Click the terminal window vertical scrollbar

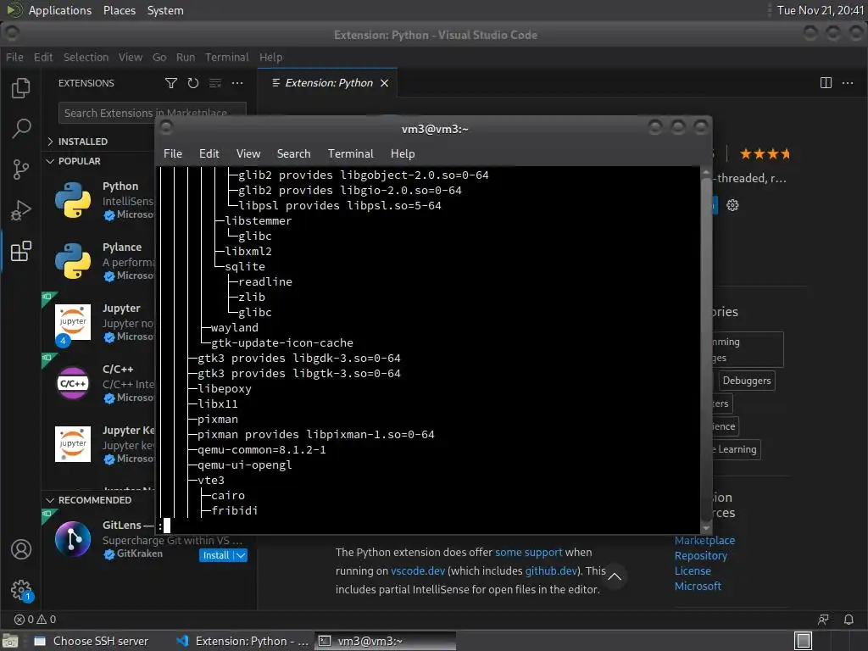click(705, 350)
